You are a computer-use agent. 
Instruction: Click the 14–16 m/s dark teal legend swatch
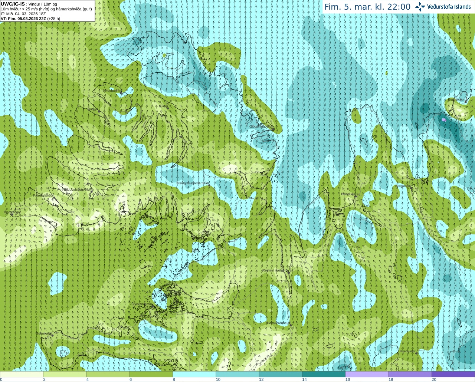click(324, 374)
